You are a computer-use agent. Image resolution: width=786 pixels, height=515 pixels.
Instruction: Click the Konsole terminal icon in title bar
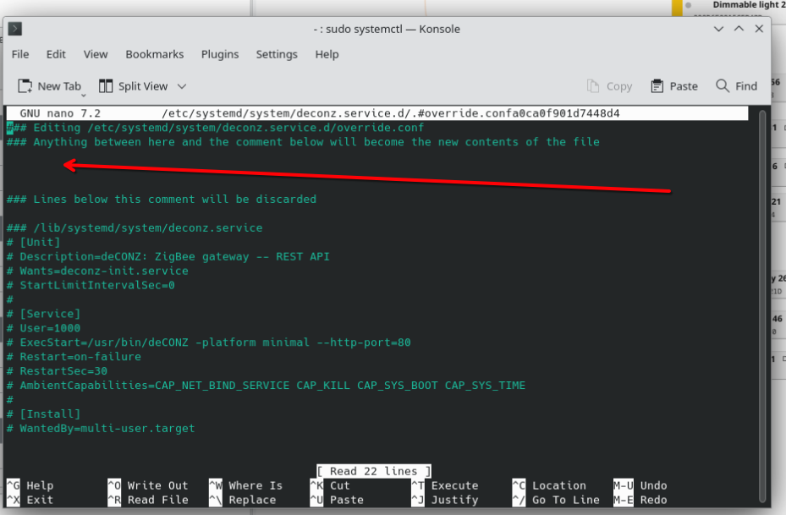14,29
